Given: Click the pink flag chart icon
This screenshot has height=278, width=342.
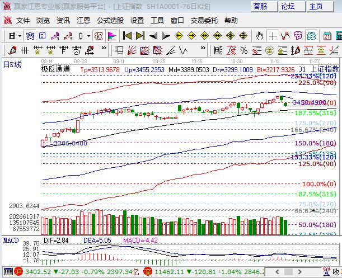Looking at the screenshot, I should coord(112,35).
